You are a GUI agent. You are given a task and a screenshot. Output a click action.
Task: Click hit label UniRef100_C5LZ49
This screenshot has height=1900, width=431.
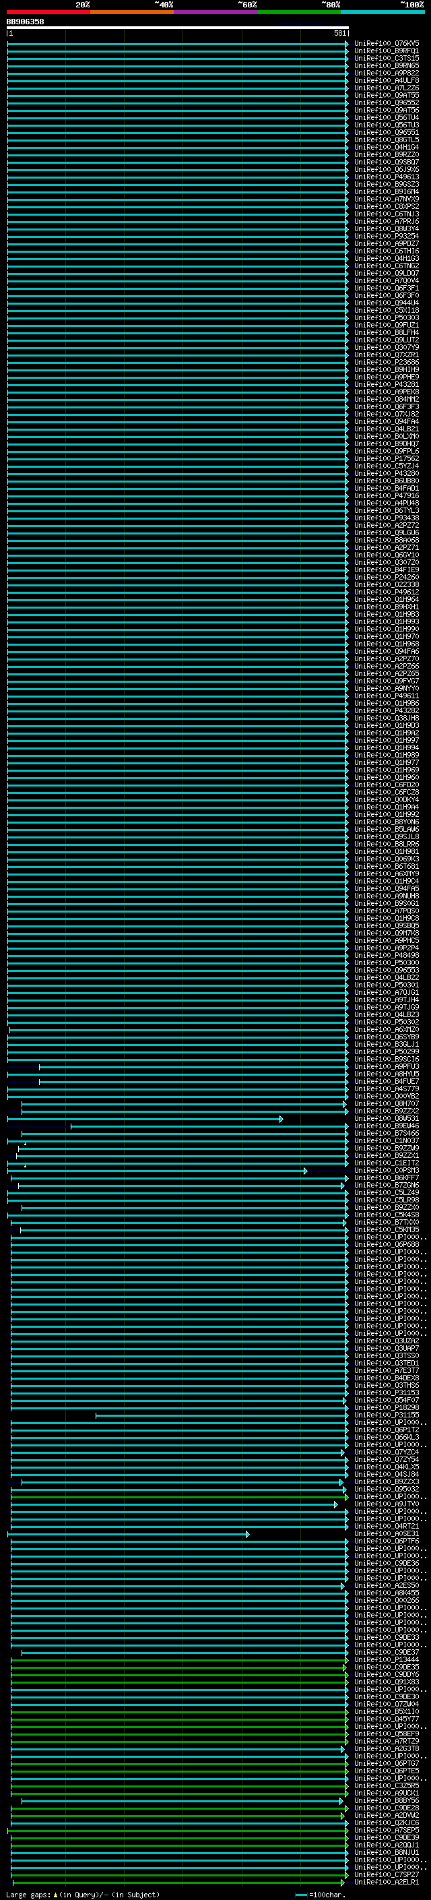(386, 1193)
